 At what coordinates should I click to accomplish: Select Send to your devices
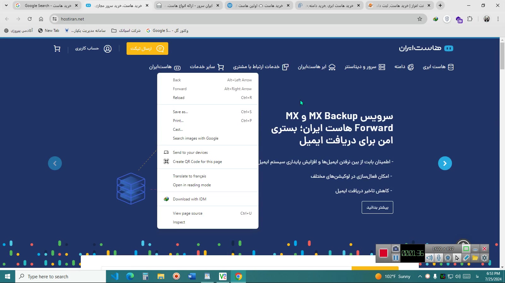(208, 153)
